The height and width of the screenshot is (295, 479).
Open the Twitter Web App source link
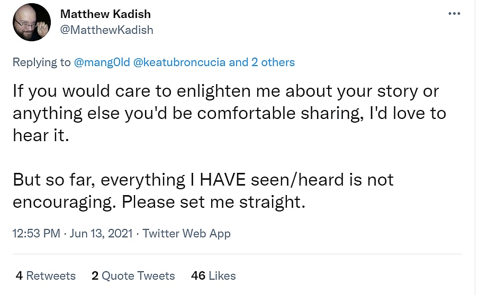[x=187, y=233]
